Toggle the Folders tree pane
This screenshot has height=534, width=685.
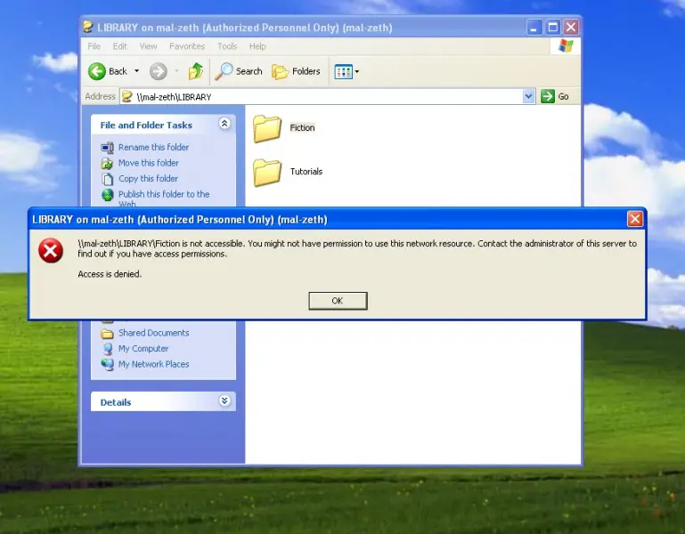pos(296,71)
